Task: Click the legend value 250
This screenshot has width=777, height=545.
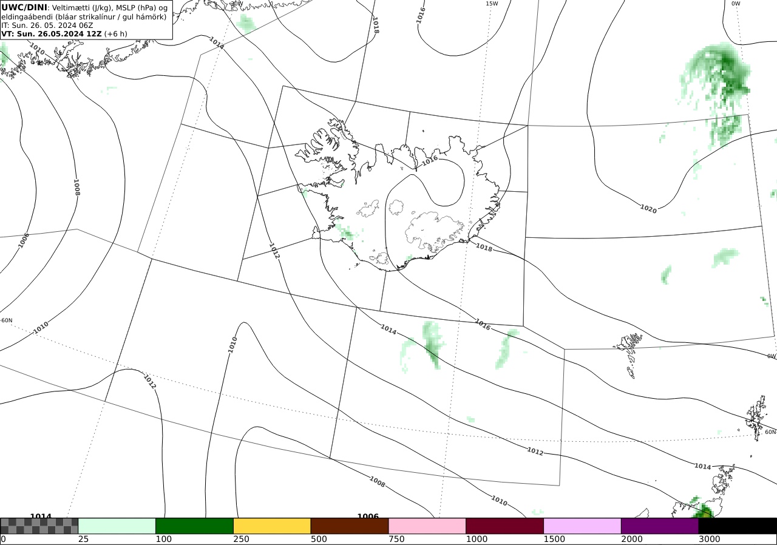Action: 242,539
